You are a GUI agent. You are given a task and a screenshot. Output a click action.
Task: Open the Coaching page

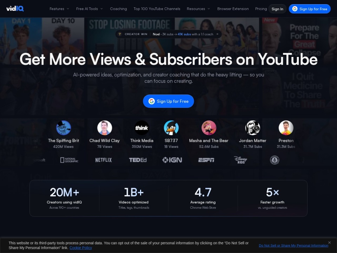pos(118,9)
